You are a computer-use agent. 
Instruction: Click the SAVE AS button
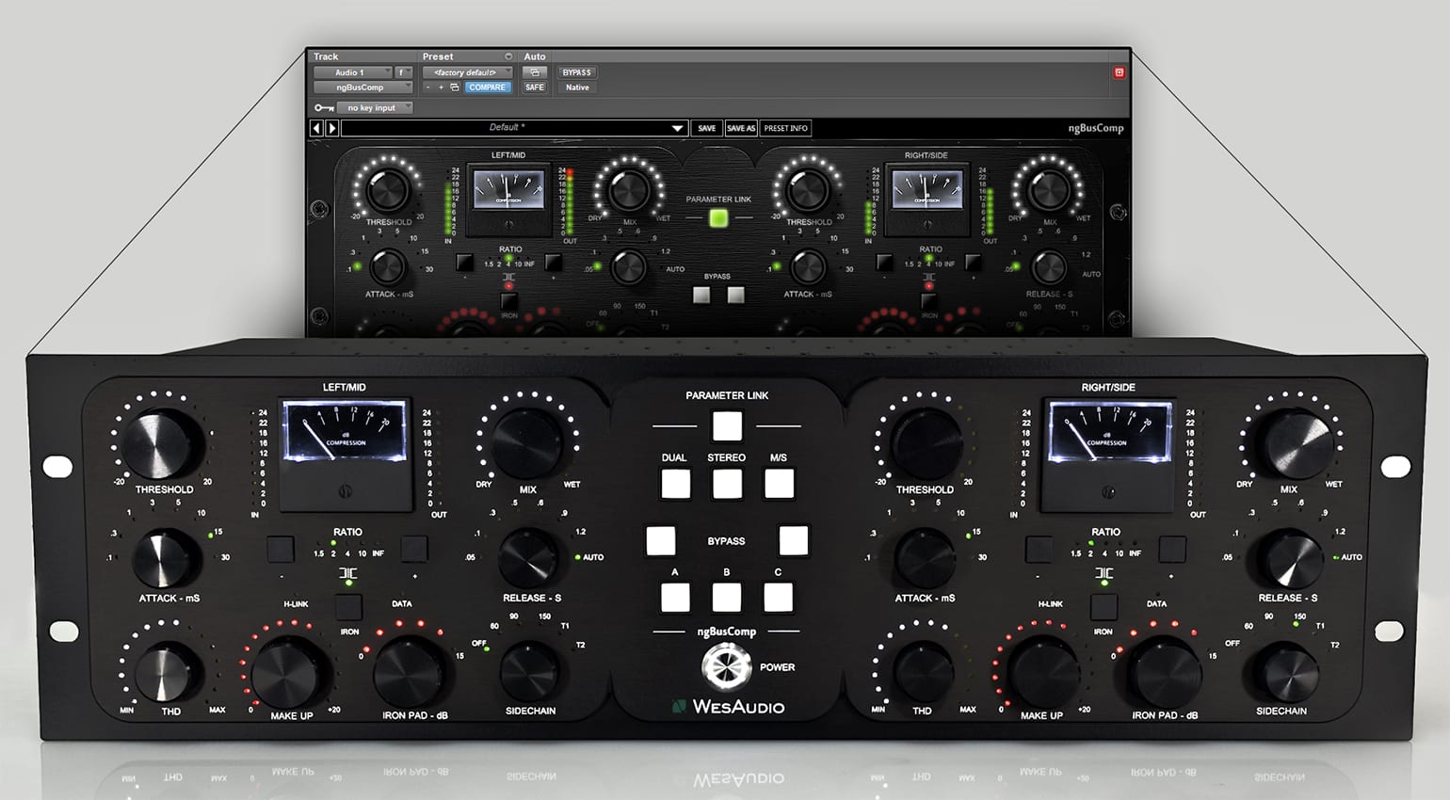pos(741,128)
